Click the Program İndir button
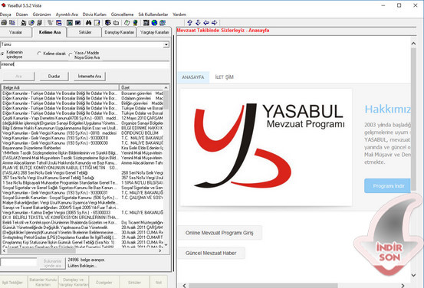 pyautogui.click(x=388, y=186)
